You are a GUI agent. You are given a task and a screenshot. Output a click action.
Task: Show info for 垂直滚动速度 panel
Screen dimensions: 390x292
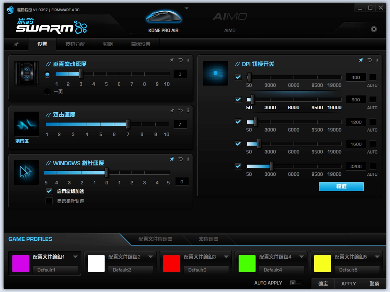[x=188, y=60]
